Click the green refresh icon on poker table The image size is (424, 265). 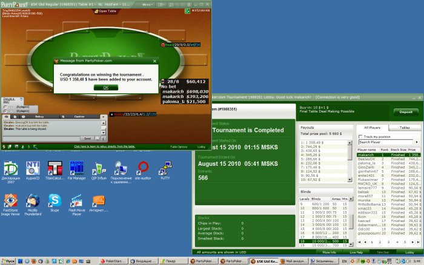187,11
